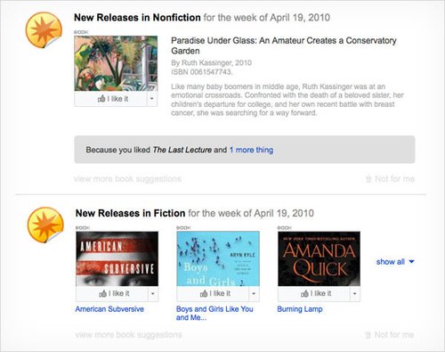Image resolution: width=445 pixels, height=352 pixels.
Task: Open the American Subversive title link
Action: [109, 309]
